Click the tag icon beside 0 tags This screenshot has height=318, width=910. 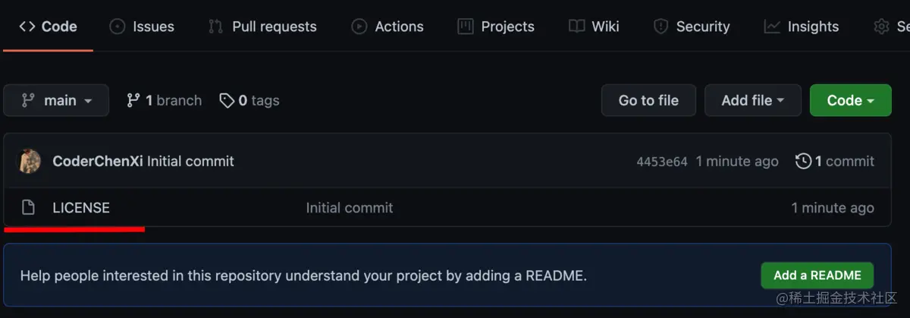pos(226,100)
